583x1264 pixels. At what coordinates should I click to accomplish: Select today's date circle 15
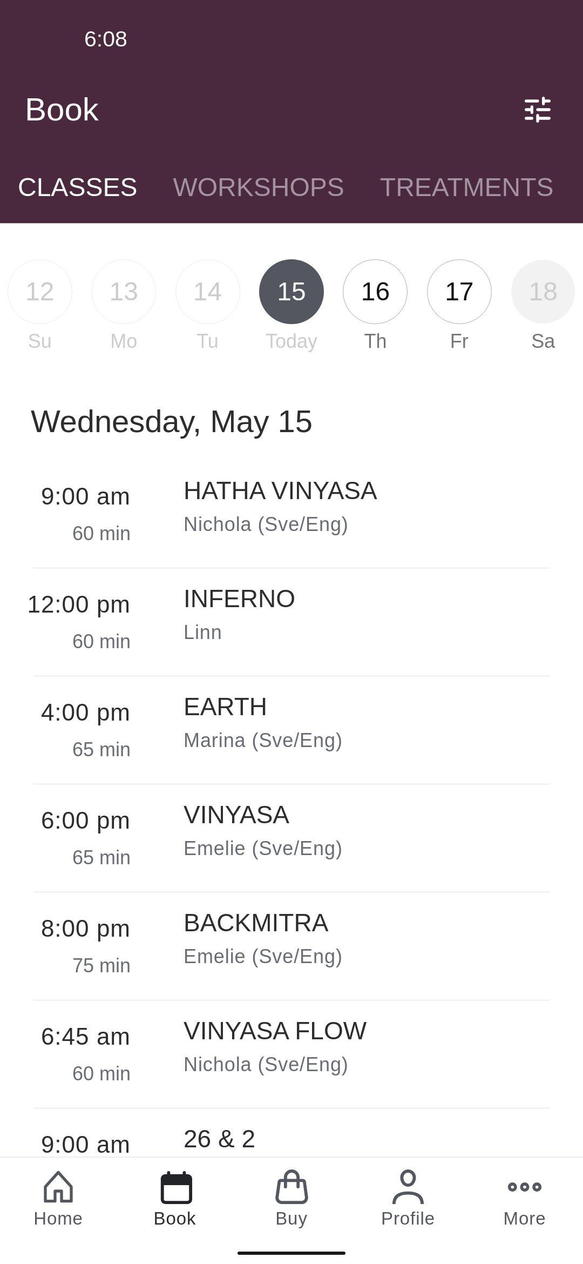click(291, 292)
